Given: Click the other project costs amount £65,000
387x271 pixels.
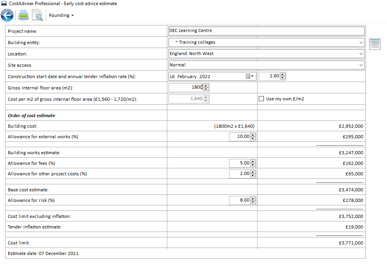Looking at the screenshot, I should 354,174.
